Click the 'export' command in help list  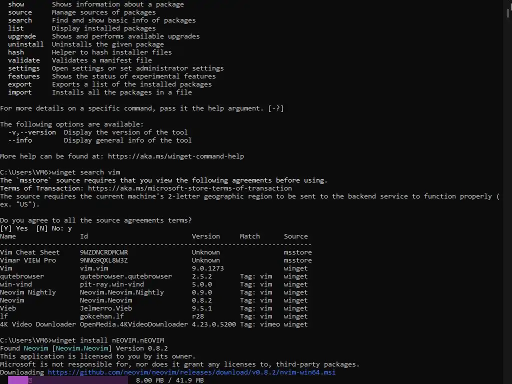tap(20, 84)
